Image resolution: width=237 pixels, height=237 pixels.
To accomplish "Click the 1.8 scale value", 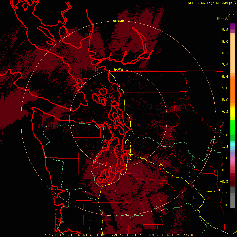I will coord(225,147).
